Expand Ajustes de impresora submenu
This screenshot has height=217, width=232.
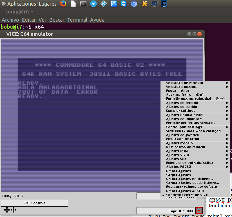pos(195,119)
